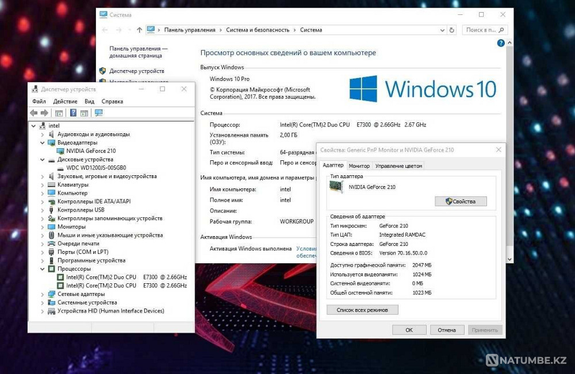Collapse the Процессоры tree node
Screen dimensions: 575x374
[x=41, y=268]
